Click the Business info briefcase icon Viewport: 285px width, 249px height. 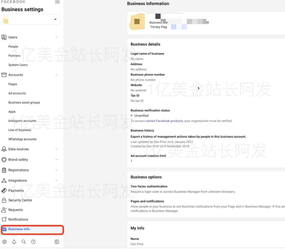tap(4, 229)
